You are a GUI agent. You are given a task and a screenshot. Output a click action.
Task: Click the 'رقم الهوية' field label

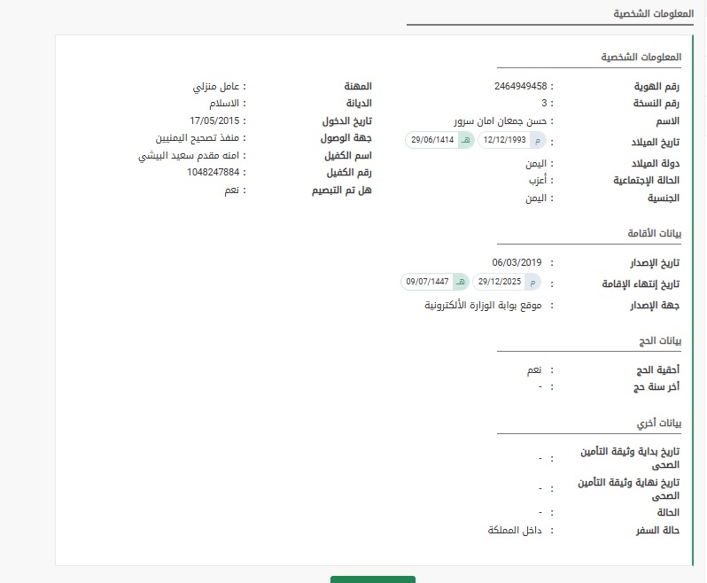click(x=656, y=87)
